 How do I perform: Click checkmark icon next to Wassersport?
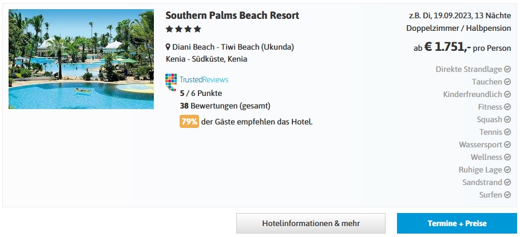[507, 144]
